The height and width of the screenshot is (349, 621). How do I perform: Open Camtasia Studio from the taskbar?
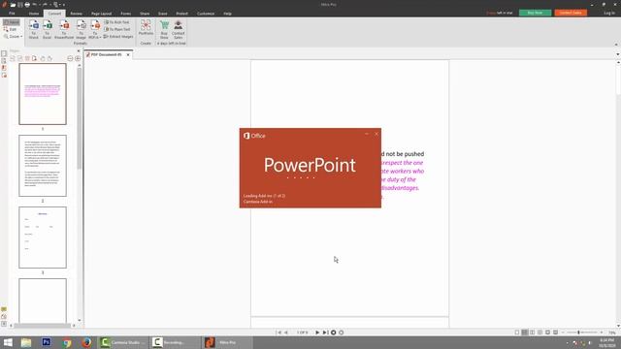[122, 342]
